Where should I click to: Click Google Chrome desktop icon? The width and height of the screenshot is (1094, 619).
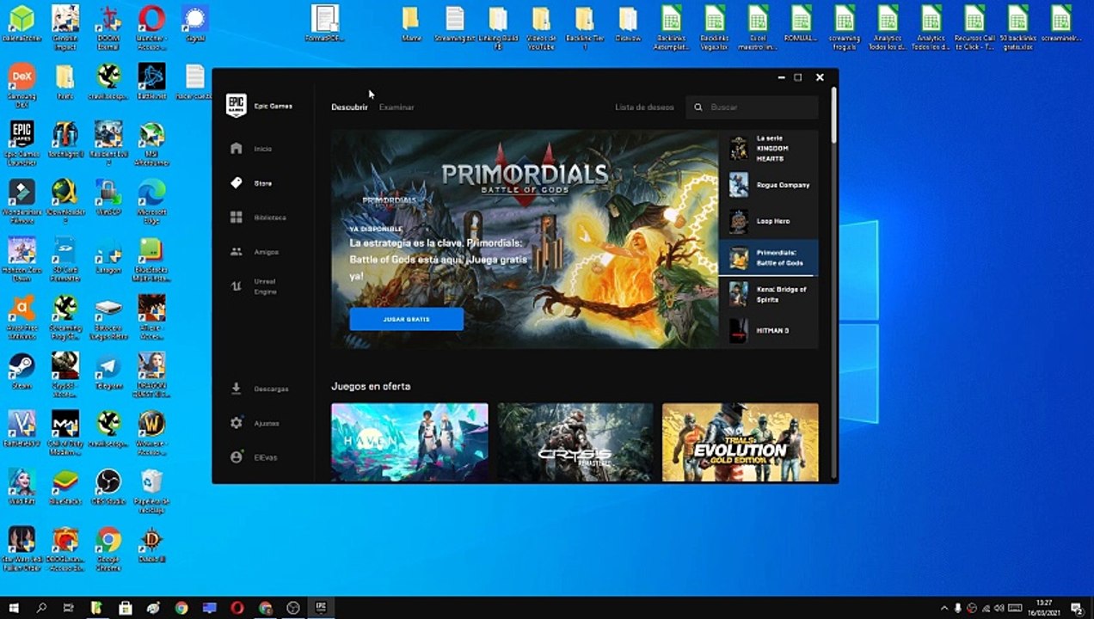click(108, 548)
